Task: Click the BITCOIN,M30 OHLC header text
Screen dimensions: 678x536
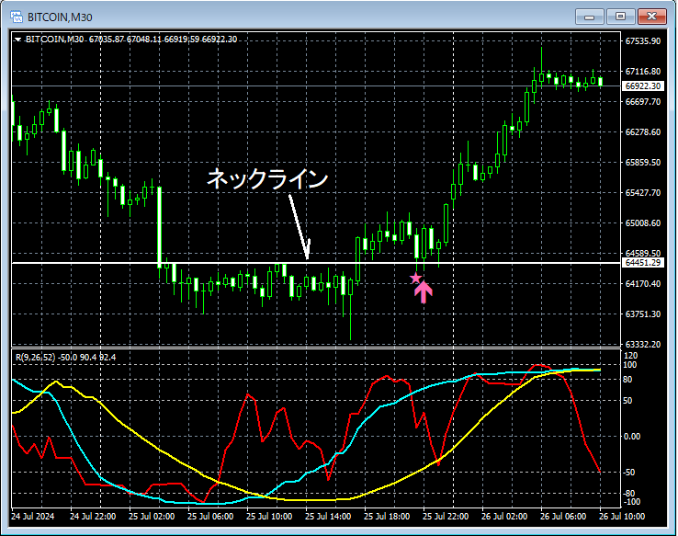Action: coord(131,40)
